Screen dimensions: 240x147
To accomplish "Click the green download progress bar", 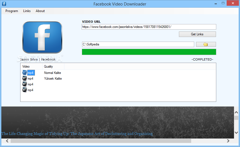I will pyautogui.click(x=149, y=52).
